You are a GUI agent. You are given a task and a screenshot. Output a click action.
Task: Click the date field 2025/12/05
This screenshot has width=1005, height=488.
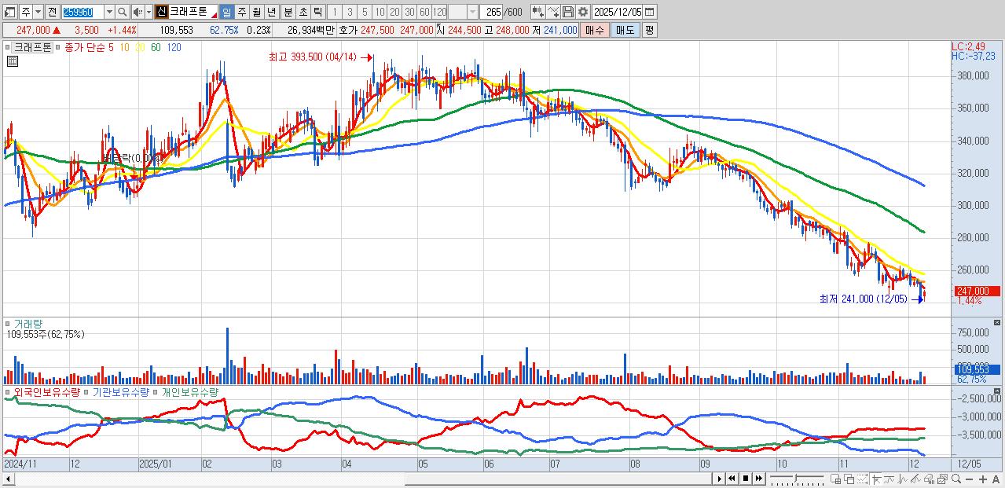(618, 12)
